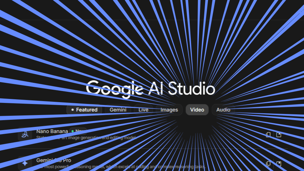
Task: Switch to the Video tab
Action: (197, 110)
